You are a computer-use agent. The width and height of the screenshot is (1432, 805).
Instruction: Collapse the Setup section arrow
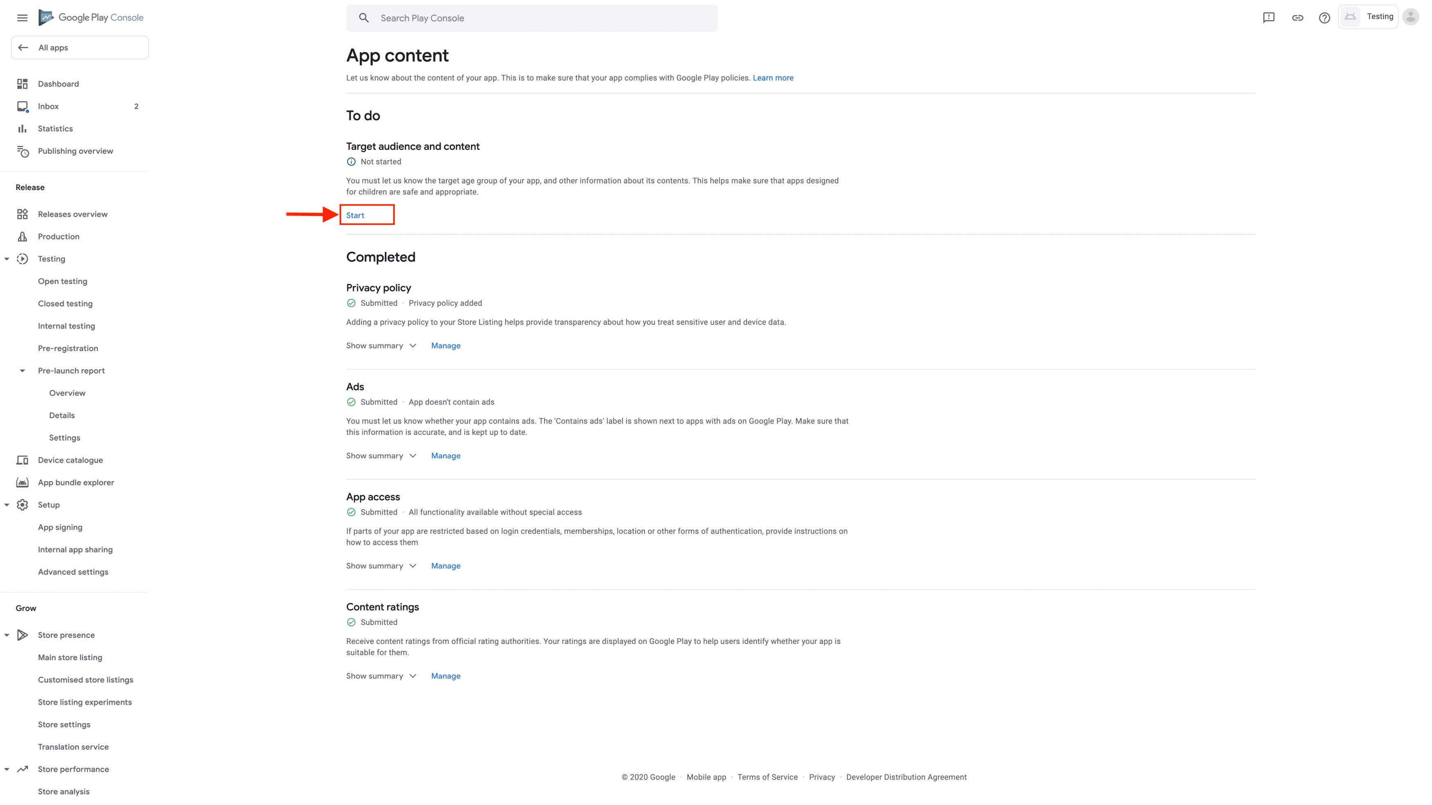(x=7, y=505)
